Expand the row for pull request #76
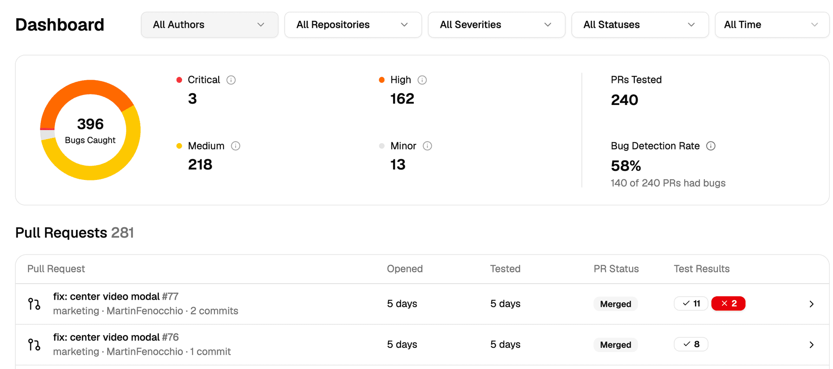833x369 pixels. tap(811, 345)
